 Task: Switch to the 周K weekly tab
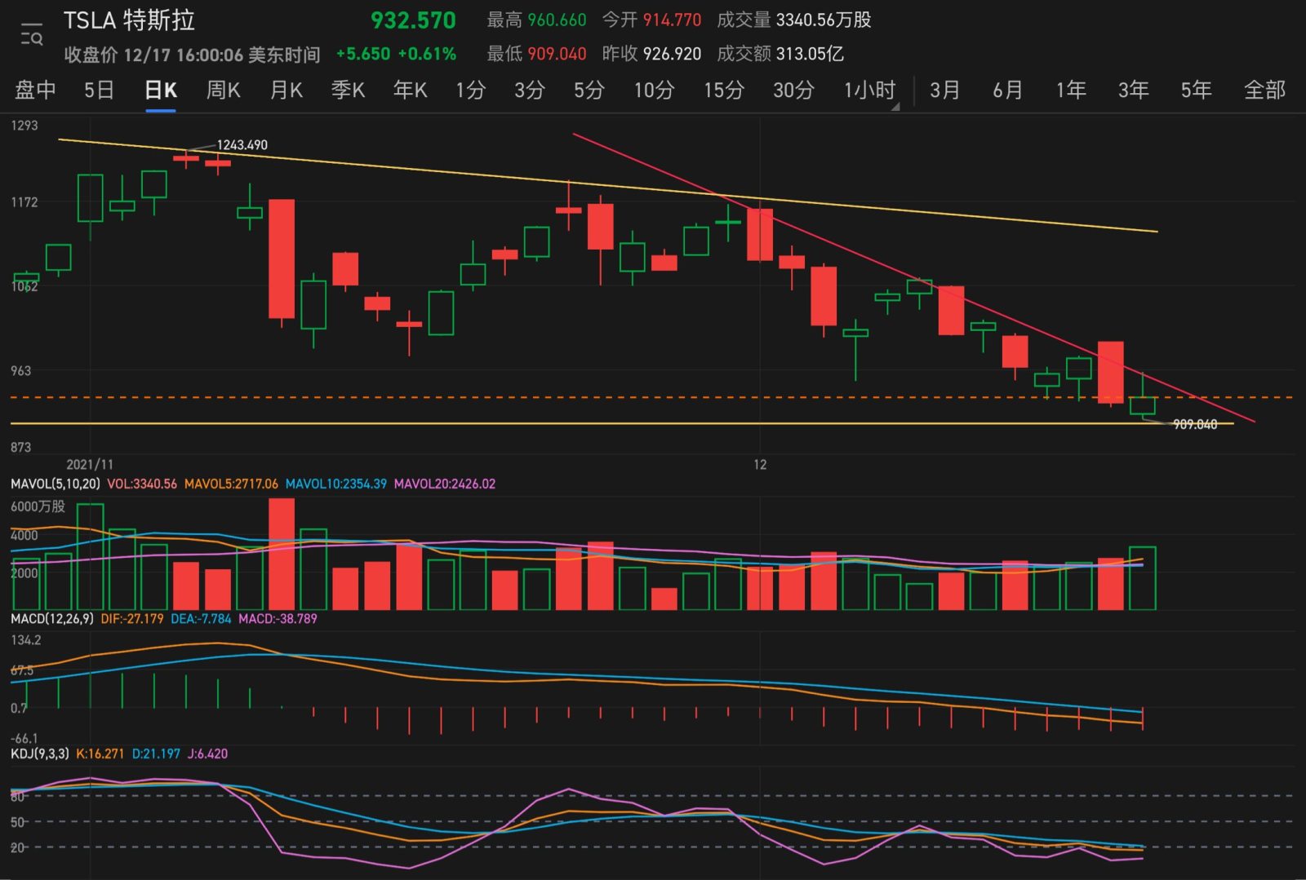(x=223, y=90)
